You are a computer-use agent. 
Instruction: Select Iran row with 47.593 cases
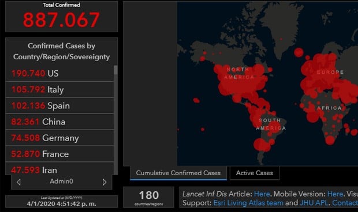click(59, 169)
